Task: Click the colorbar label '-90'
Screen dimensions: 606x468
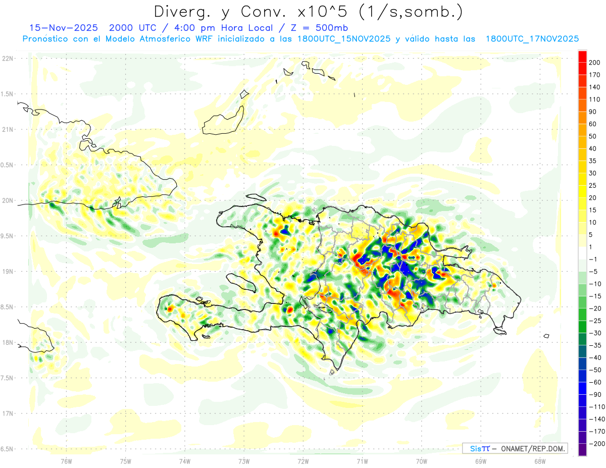Action: coord(596,395)
